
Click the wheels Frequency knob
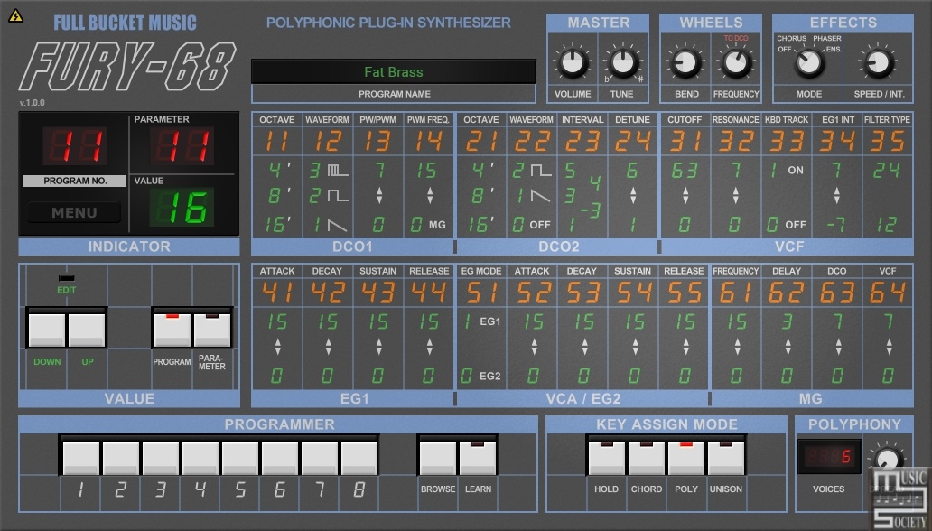click(736, 62)
